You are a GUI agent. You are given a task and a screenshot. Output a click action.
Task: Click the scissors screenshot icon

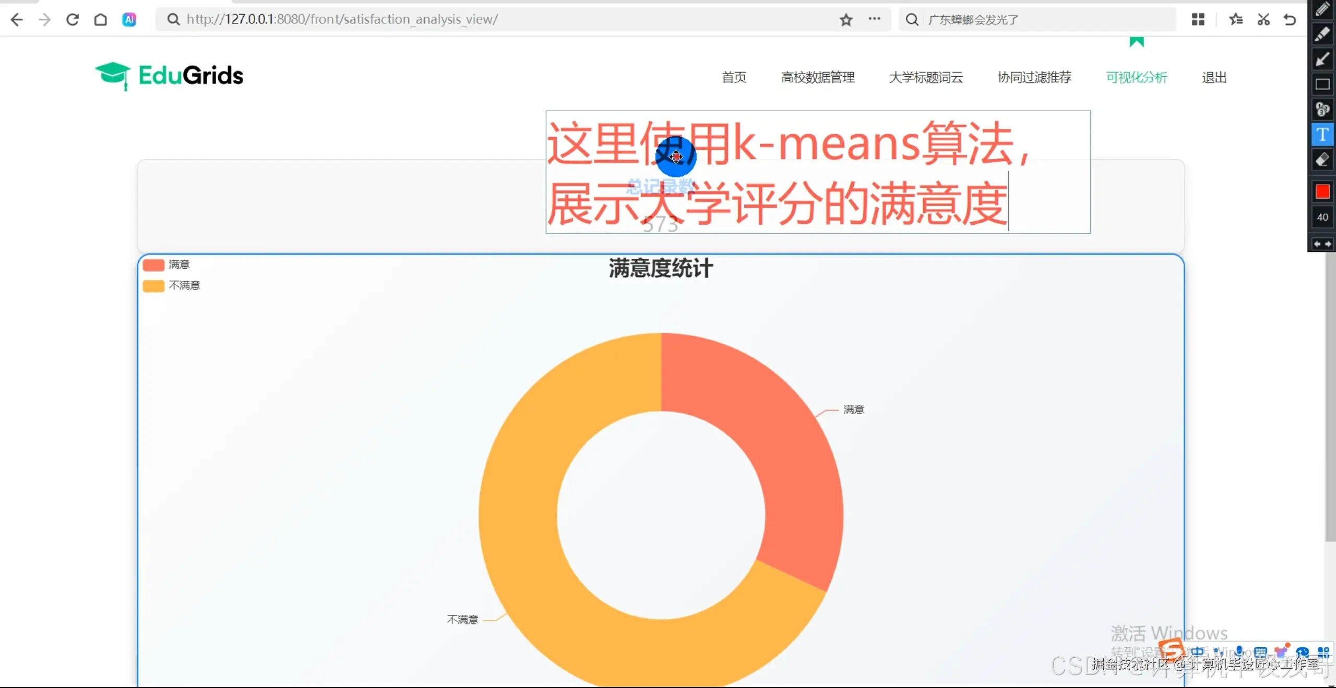click(1263, 20)
